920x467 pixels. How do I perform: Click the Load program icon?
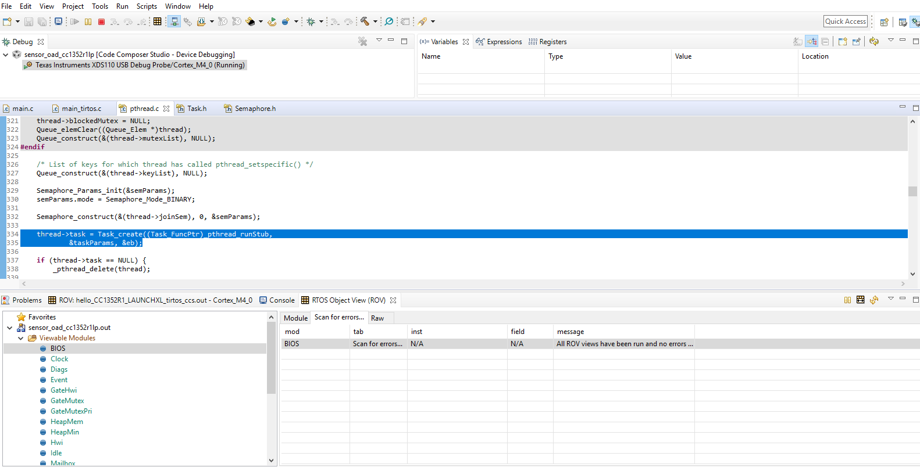201,21
